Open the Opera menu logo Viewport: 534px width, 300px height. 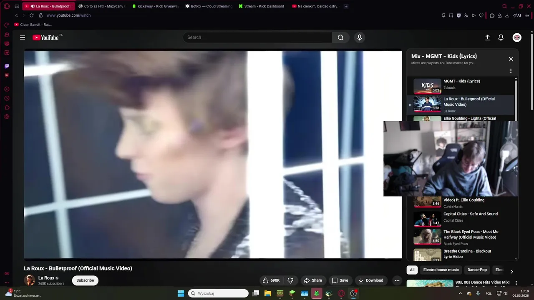click(7, 6)
